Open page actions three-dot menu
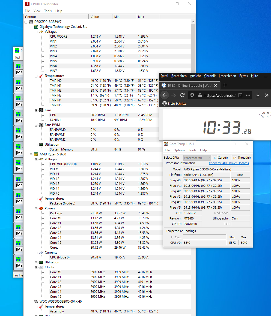 click(248, 95)
